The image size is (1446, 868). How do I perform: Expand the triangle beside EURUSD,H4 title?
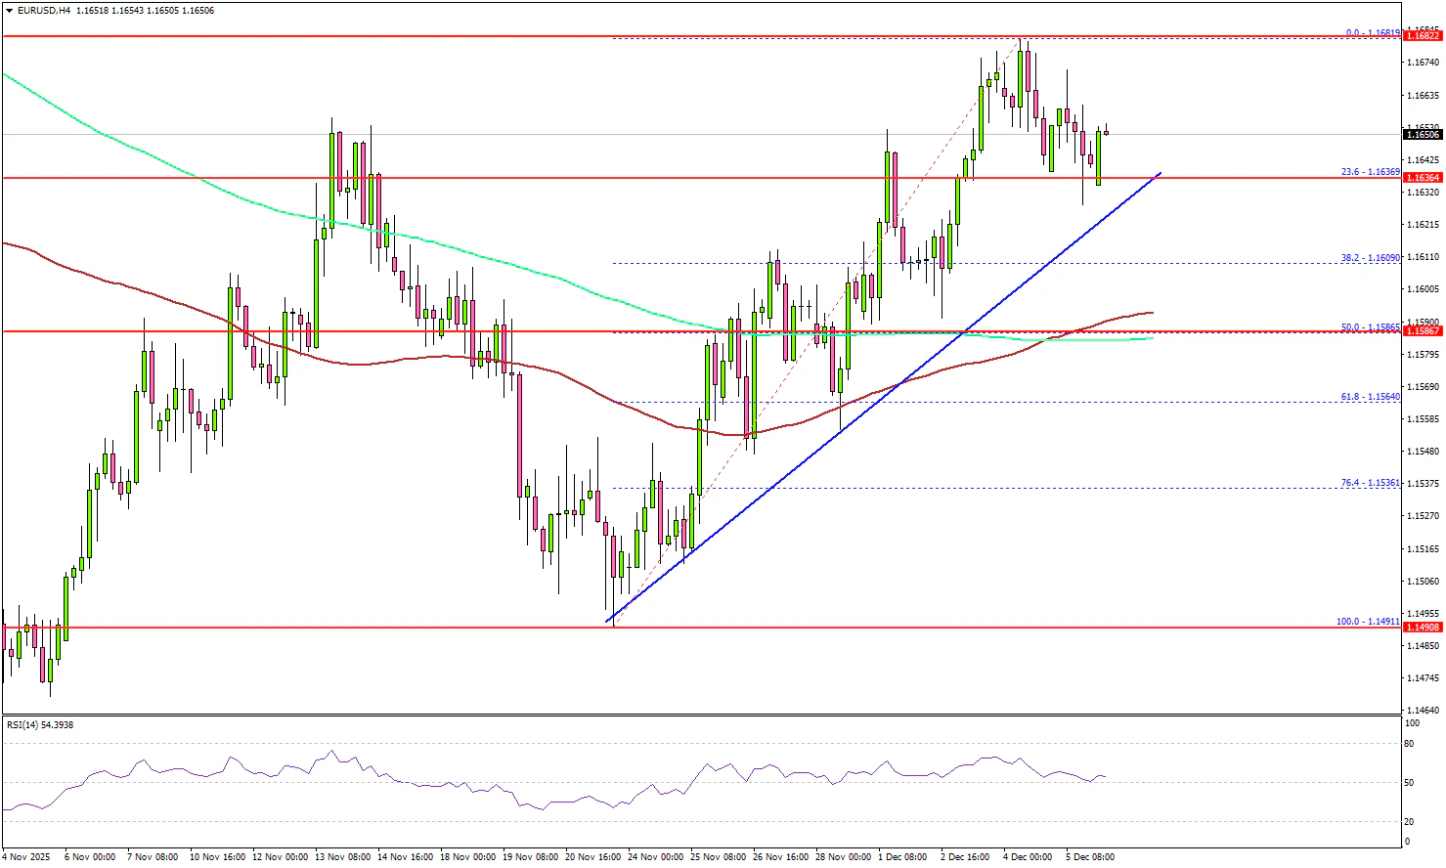tap(9, 11)
